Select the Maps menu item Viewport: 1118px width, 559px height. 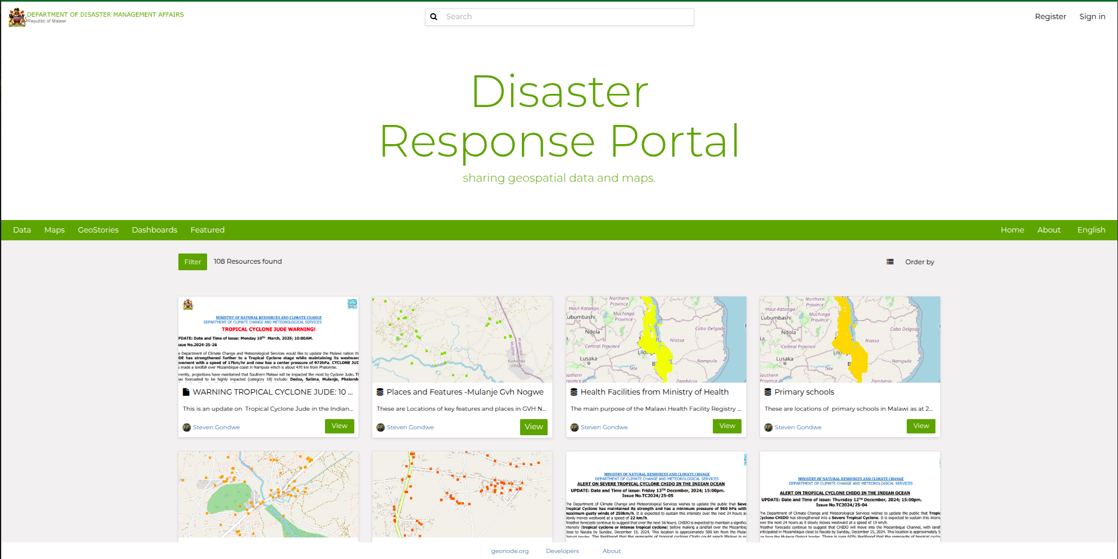point(54,230)
